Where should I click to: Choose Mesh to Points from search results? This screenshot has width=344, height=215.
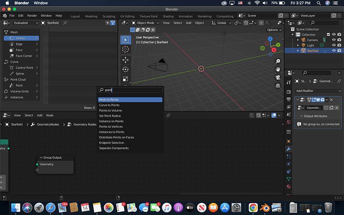[130, 100]
